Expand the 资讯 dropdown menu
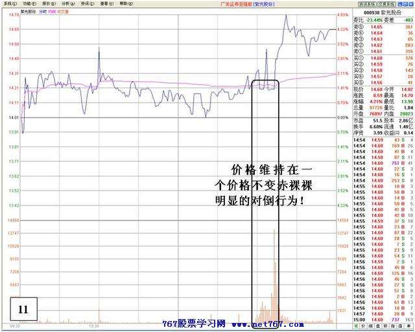This screenshot has height=332, width=415. 86,3
